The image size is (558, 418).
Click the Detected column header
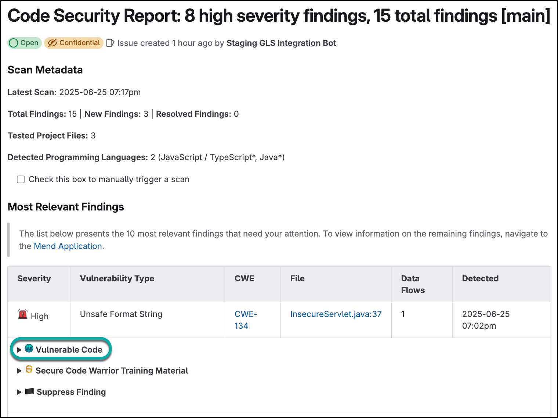[480, 278]
